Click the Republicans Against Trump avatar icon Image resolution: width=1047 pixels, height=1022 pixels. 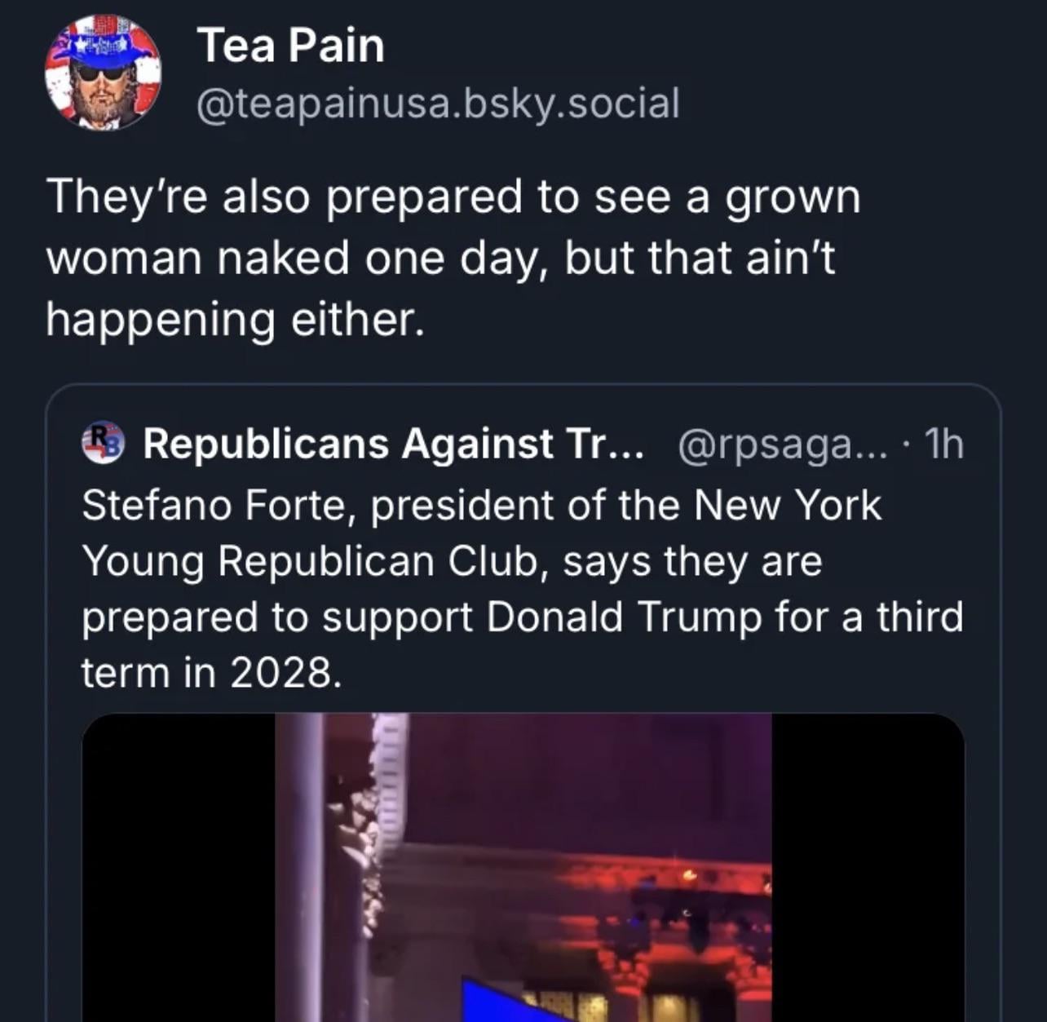pos(103,444)
